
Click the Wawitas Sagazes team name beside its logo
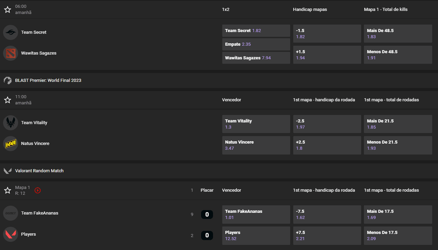point(39,53)
